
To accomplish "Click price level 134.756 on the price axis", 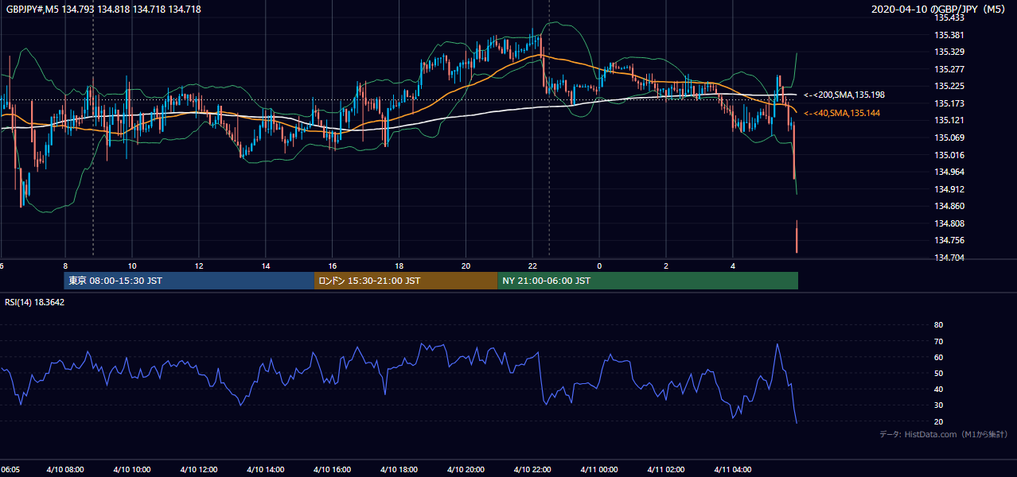I will [949, 240].
